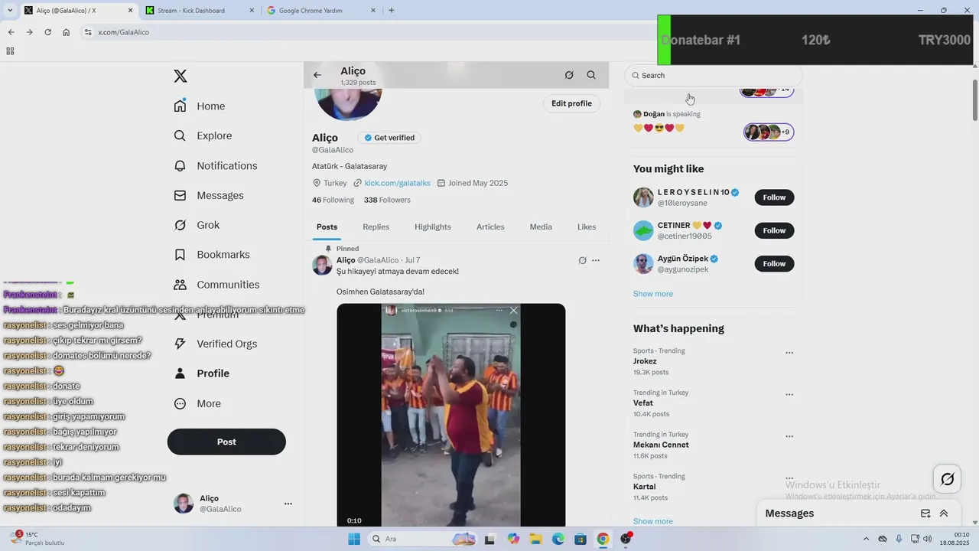Viewport: 979px width, 551px height.
Task: Open Bookmarks in the sidebar
Action: (212, 255)
